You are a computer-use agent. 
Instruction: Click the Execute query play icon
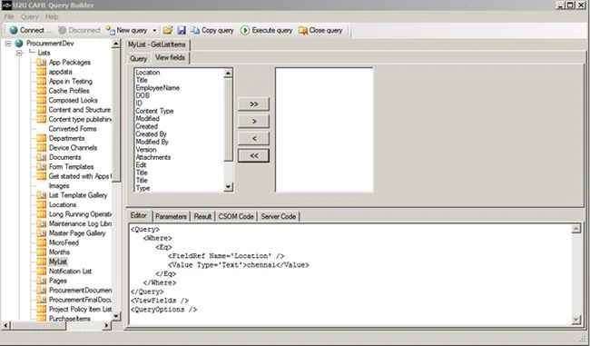coord(245,30)
